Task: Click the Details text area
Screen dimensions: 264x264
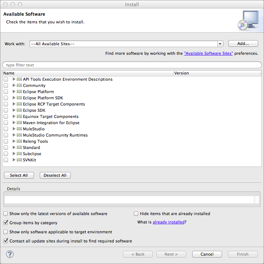Action: [129, 200]
